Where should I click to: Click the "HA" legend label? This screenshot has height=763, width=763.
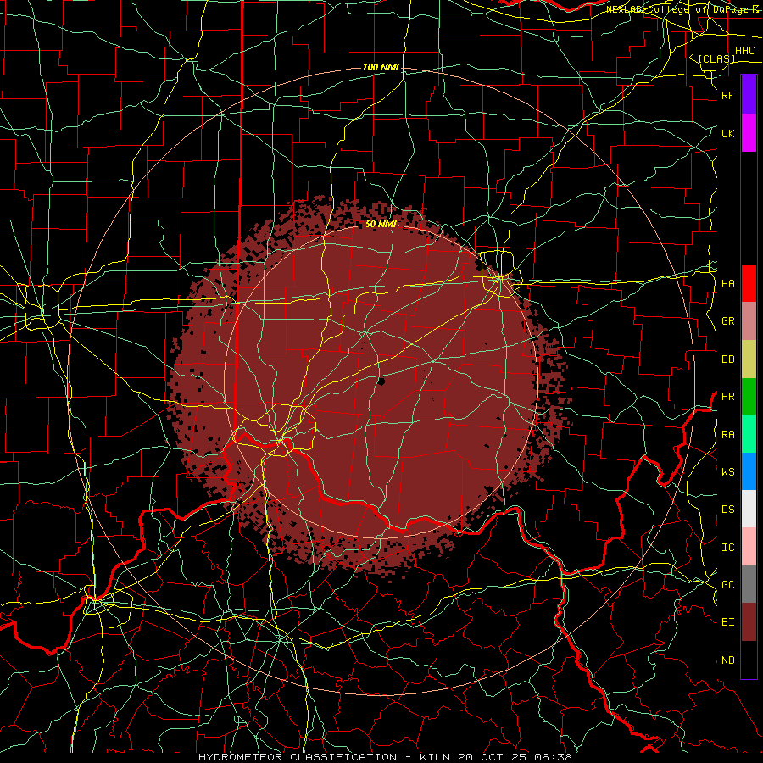tap(727, 283)
